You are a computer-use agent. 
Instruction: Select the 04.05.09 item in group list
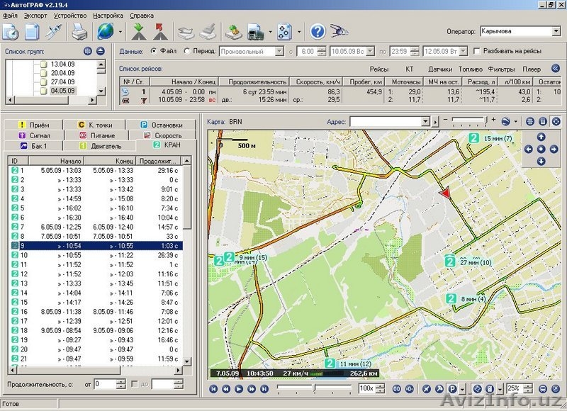pyautogui.click(x=62, y=91)
